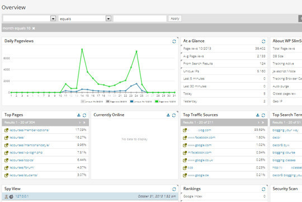Go to next page of Top Pages
The width and height of the screenshot is (302, 202).
[x=80, y=123]
